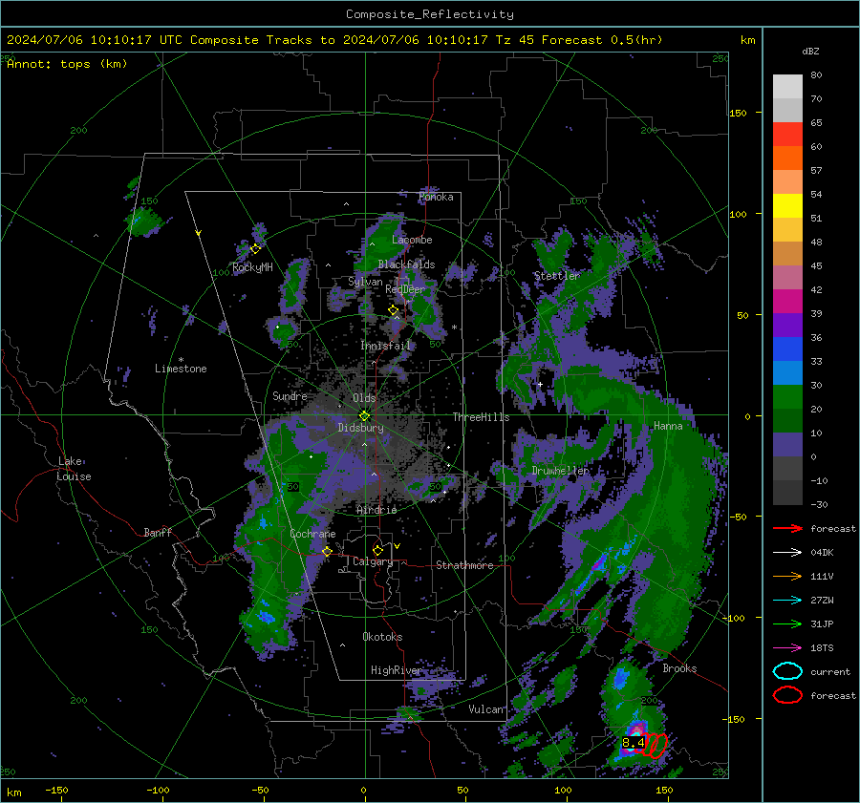The width and height of the screenshot is (860, 803).
Task: Click the ThreeHills city label
Action: click(x=481, y=417)
